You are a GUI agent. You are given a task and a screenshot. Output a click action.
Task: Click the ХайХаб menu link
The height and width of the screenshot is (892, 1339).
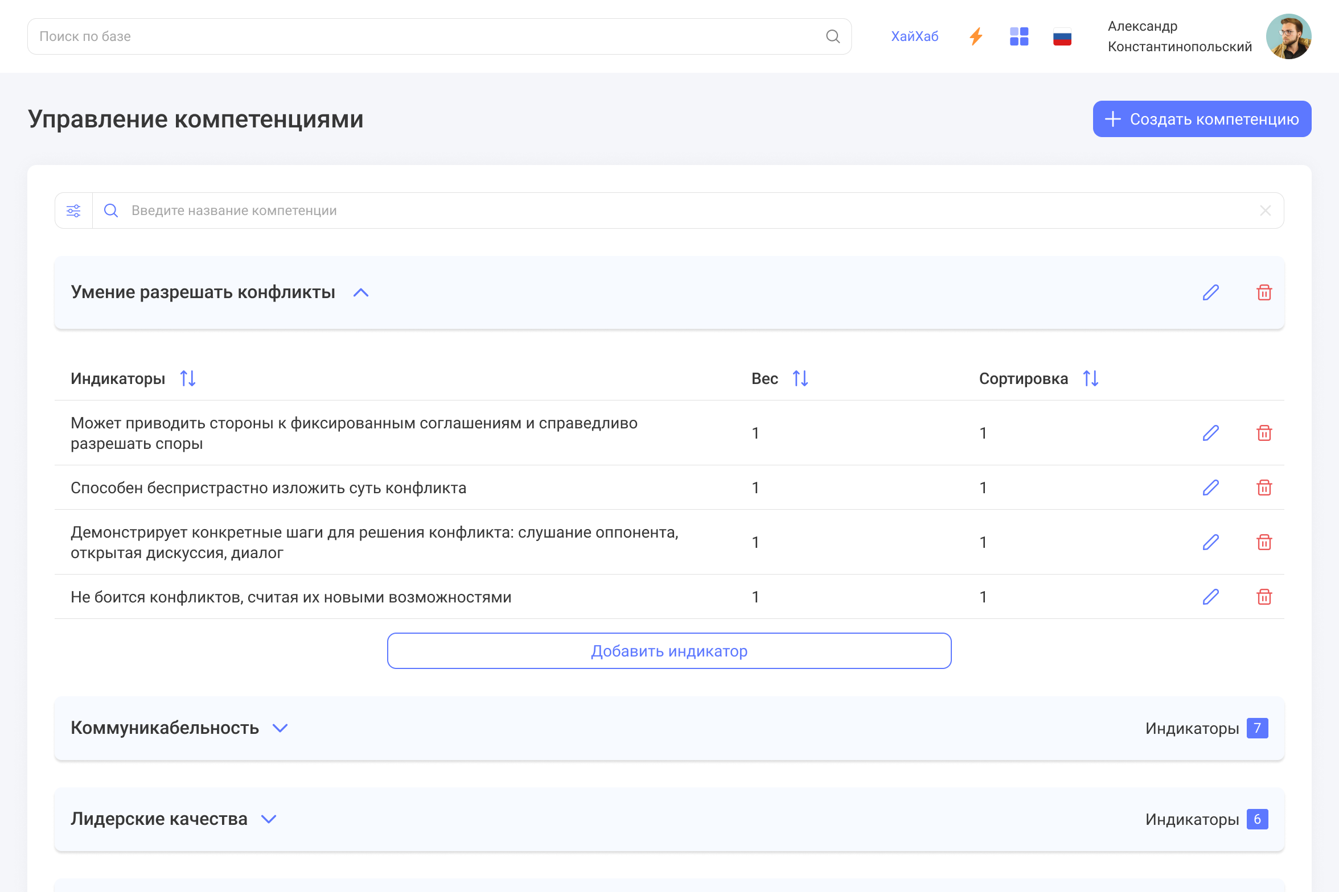point(914,36)
